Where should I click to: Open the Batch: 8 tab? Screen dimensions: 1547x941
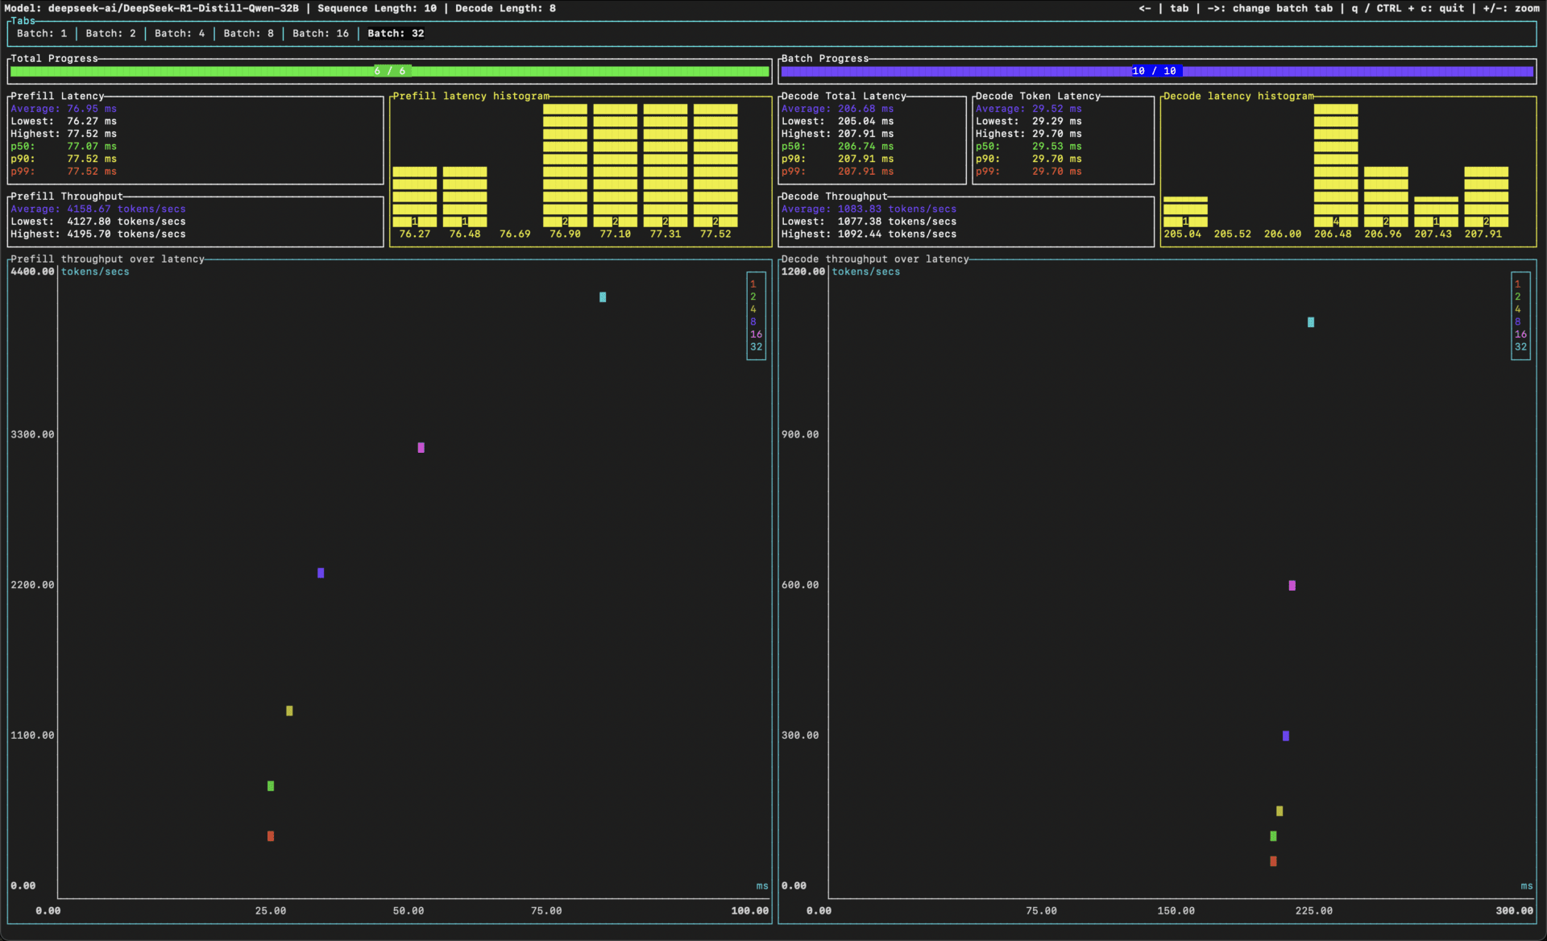[x=248, y=34]
